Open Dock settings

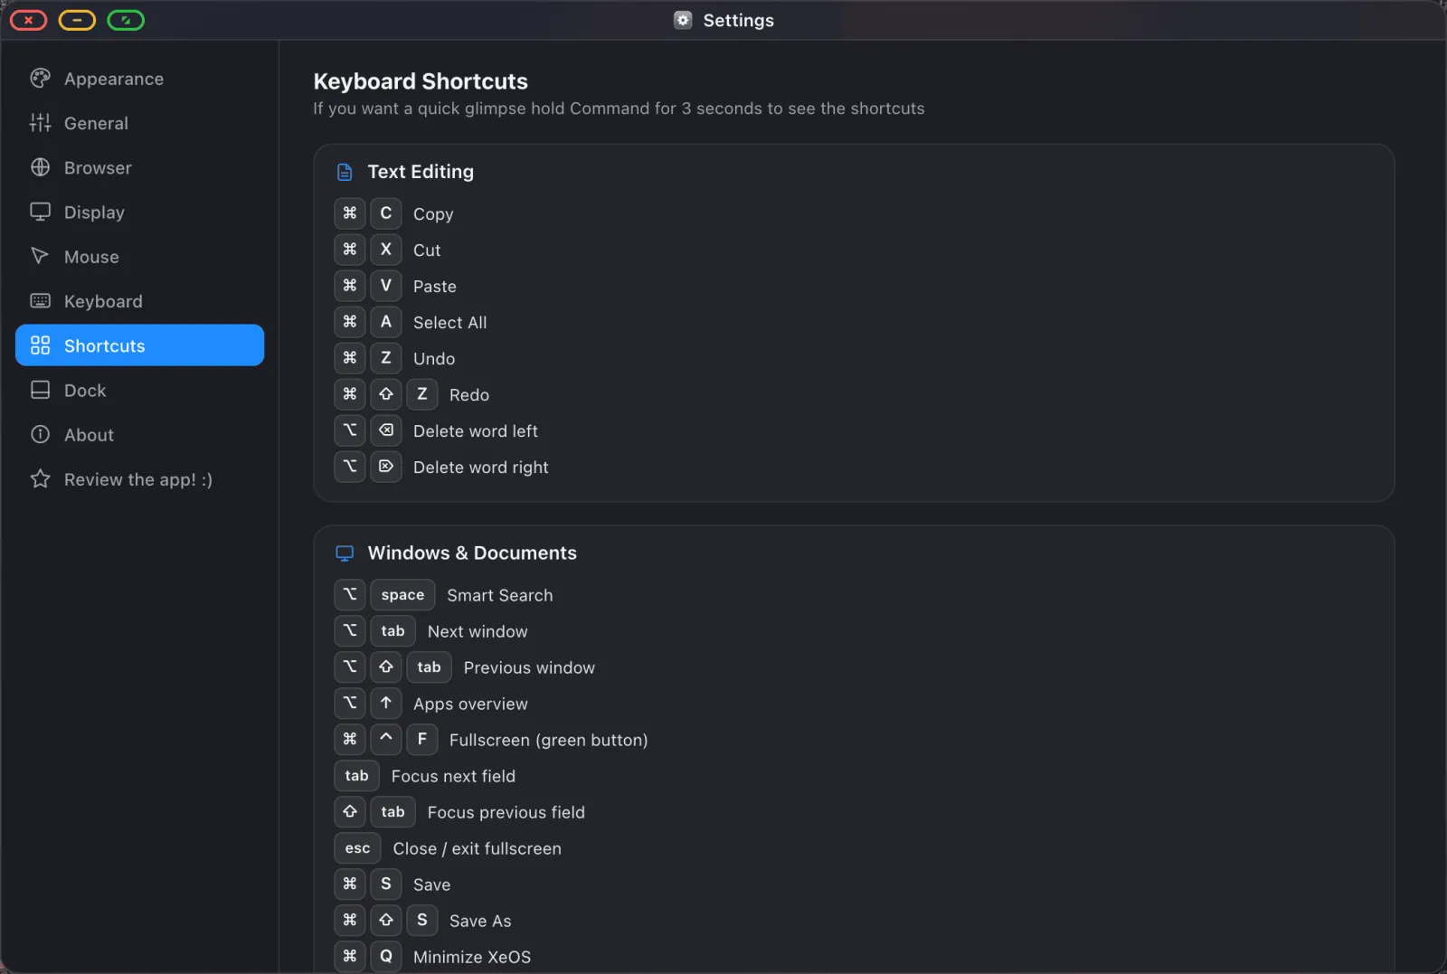[139, 390]
